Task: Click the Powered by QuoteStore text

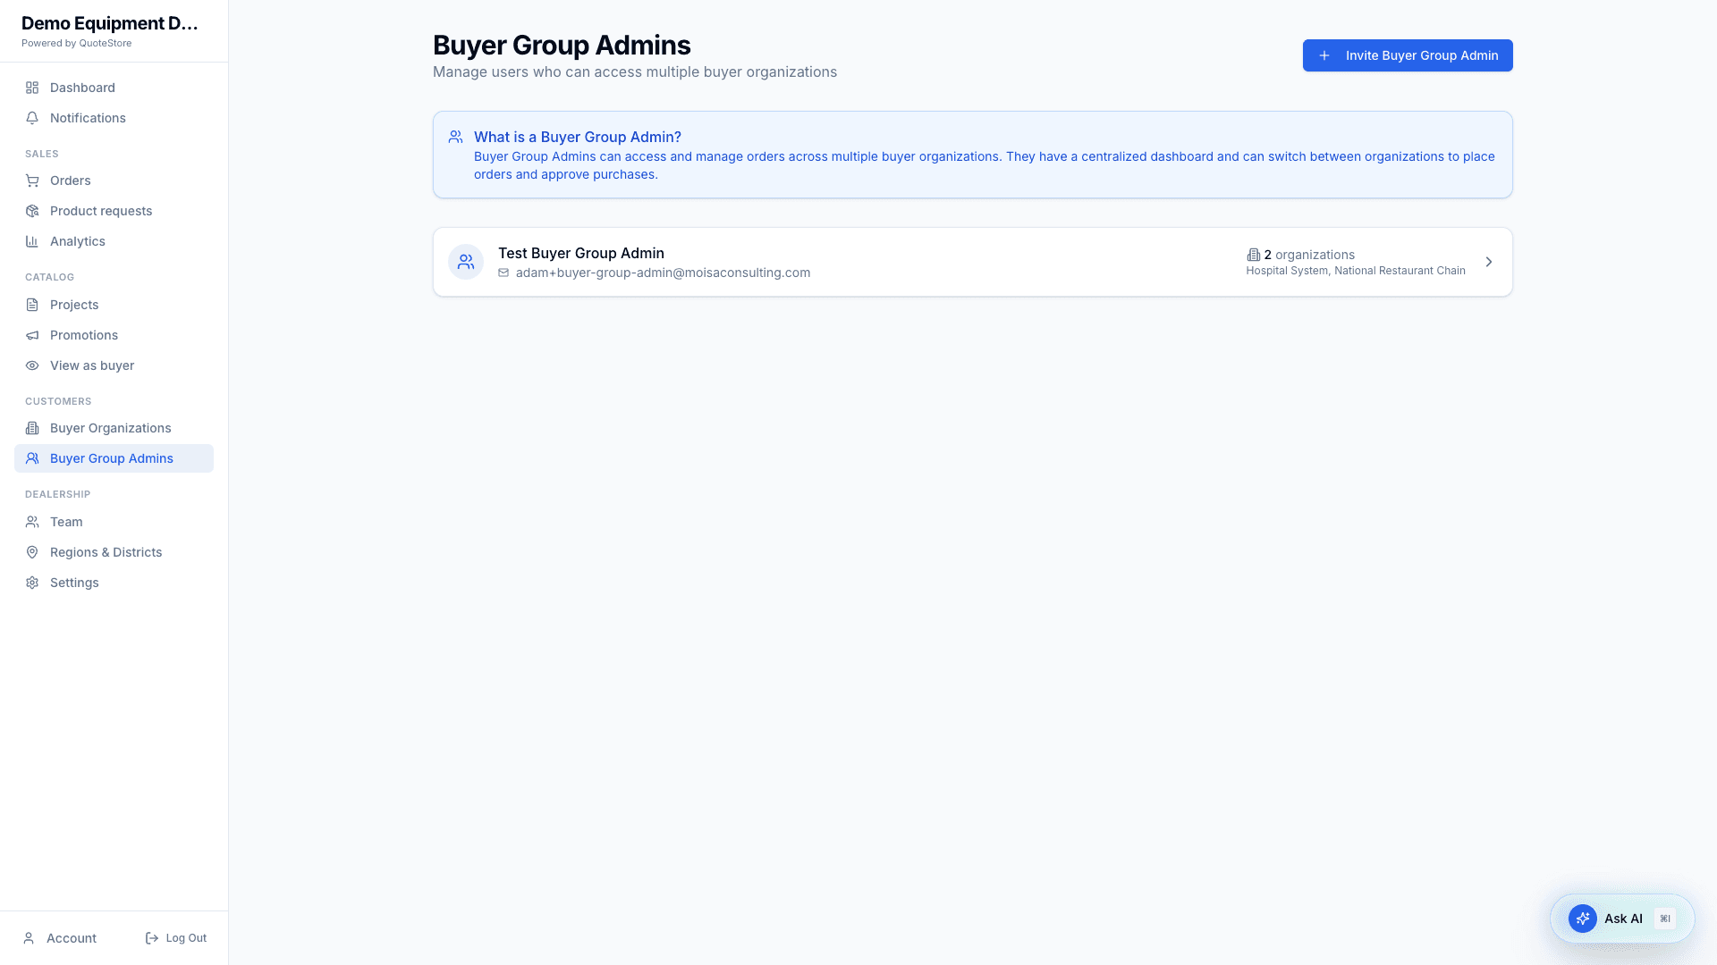Action: 77,43
